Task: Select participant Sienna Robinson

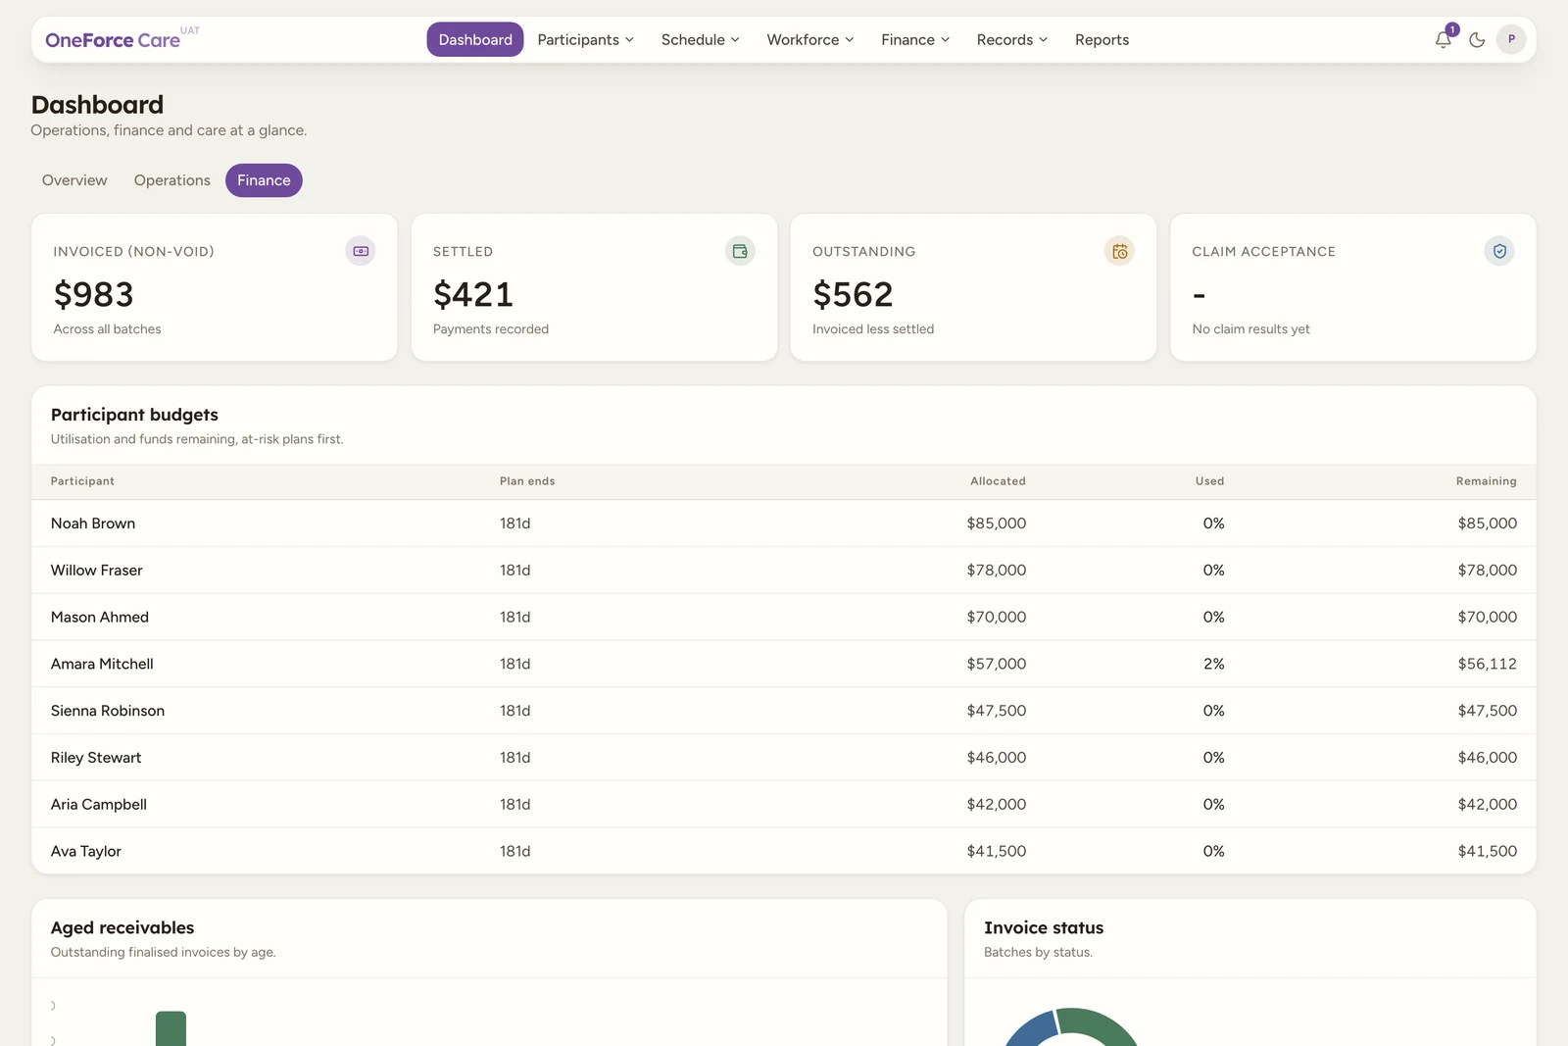Action: click(x=108, y=711)
